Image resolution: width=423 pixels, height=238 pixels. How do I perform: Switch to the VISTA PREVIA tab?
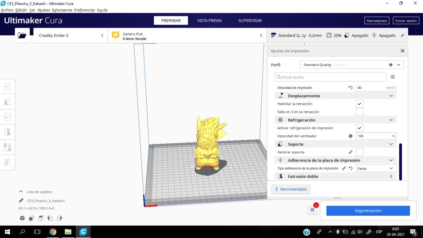click(x=210, y=21)
